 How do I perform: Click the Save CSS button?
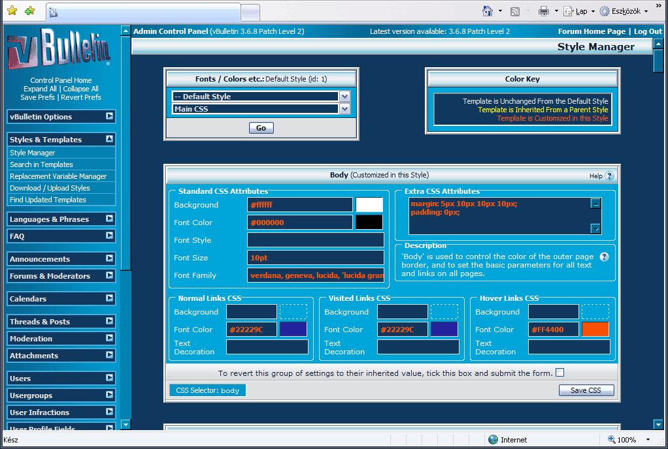(586, 390)
